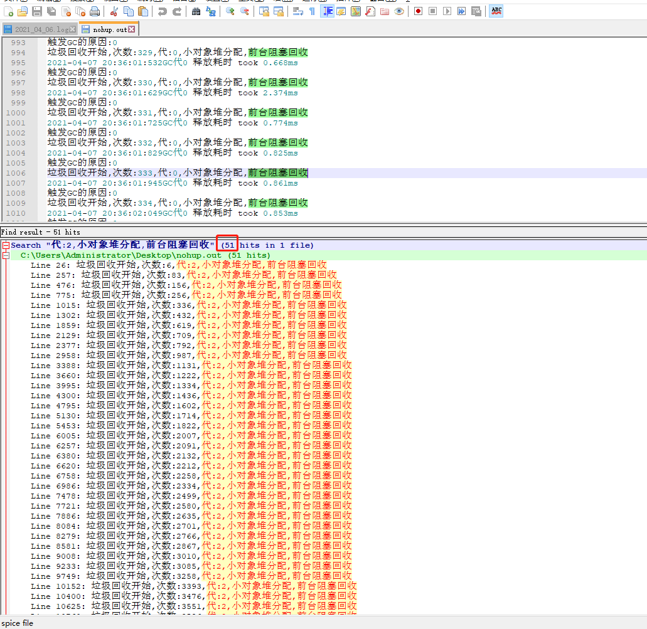
Task: Undo last edit with the toolbar arrow icon
Action: [163, 11]
